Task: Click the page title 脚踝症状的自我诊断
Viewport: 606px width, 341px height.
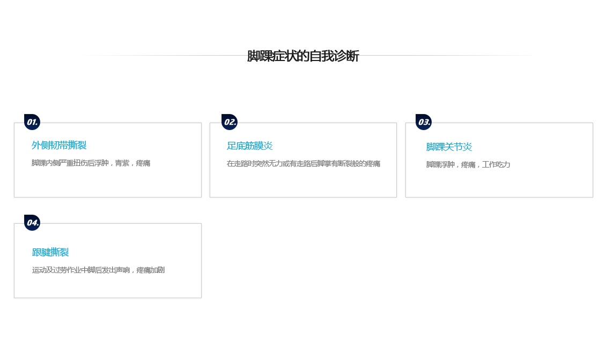Action: coord(302,56)
